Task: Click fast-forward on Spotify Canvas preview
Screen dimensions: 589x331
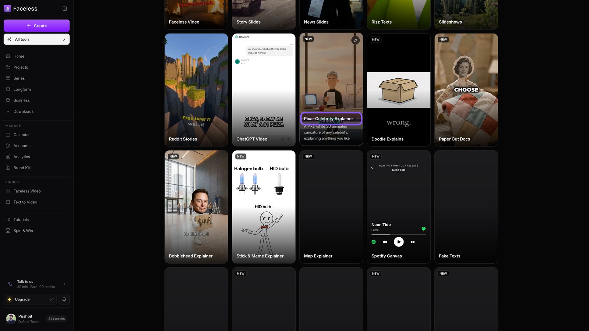Action: pyautogui.click(x=413, y=242)
